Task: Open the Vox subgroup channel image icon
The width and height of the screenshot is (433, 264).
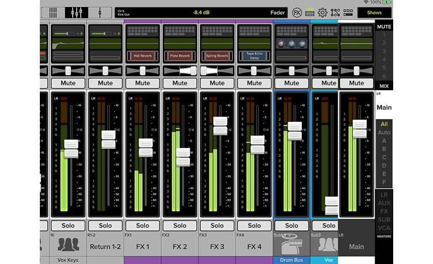Action: coord(328,245)
